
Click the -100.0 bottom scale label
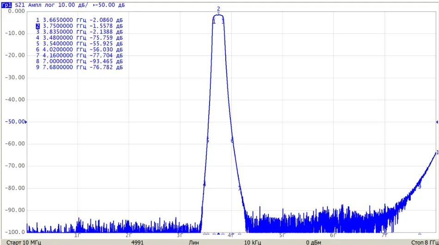point(15,232)
